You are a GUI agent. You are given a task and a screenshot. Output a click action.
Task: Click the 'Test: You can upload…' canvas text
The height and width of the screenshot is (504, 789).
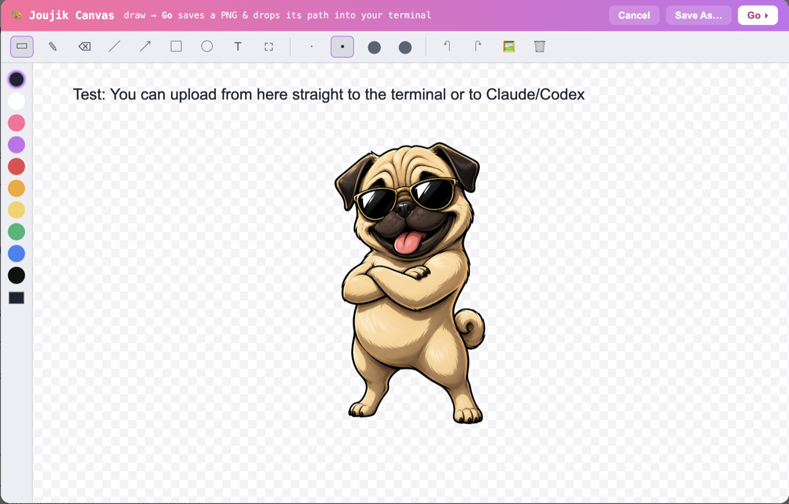329,94
